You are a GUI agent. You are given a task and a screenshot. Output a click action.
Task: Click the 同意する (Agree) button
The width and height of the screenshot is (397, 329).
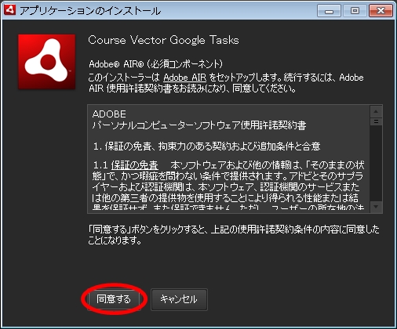tap(114, 299)
